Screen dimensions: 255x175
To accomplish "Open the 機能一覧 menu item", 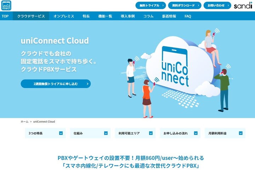I will [105, 16].
